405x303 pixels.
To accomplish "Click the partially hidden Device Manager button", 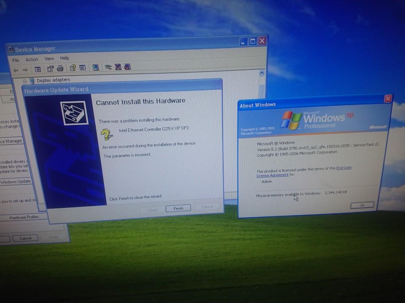I will pyautogui.click(x=11, y=141).
